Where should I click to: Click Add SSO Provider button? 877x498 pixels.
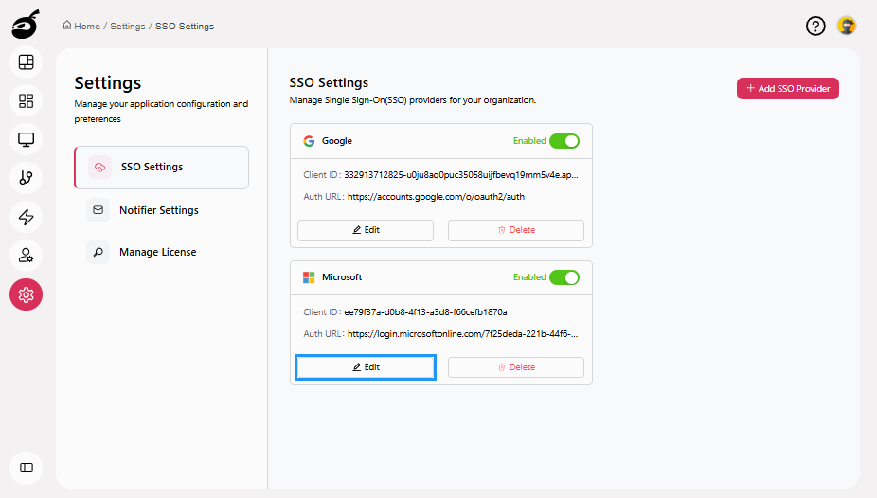(x=788, y=88)
